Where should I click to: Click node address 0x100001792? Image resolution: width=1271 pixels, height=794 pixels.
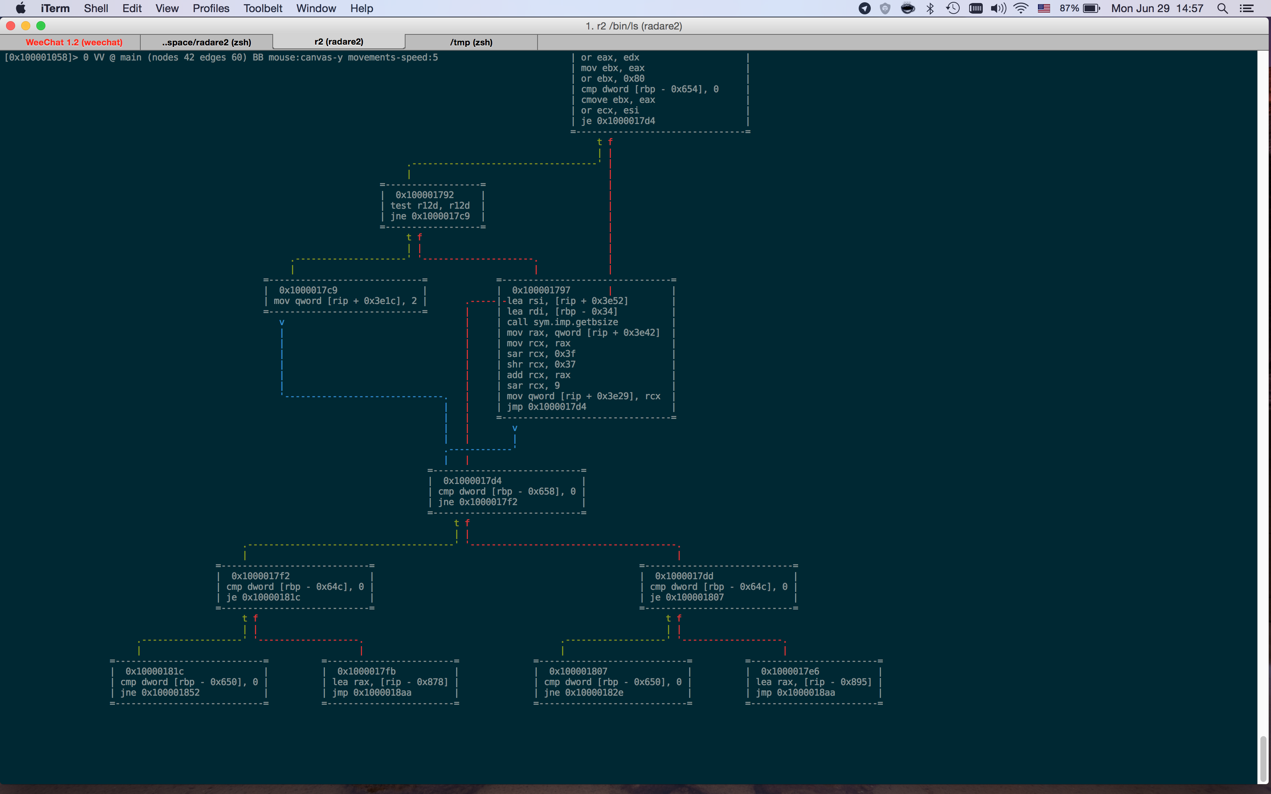(x=424, y=195)
